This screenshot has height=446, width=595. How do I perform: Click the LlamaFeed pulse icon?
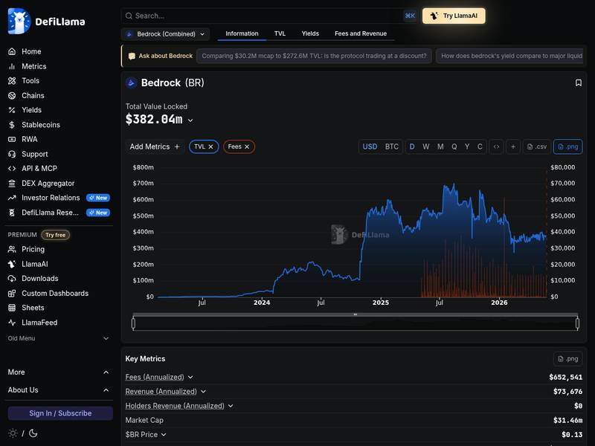12,323
